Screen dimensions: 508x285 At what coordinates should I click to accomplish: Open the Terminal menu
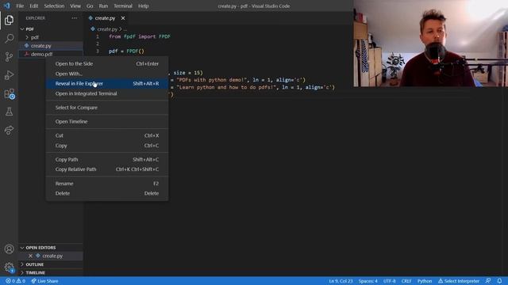pyautogui.click(x=123, y=6)
